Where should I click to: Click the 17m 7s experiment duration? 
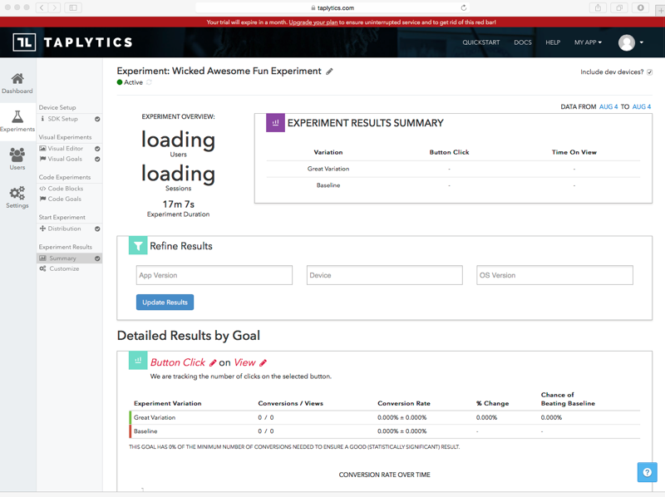[178, 204]
